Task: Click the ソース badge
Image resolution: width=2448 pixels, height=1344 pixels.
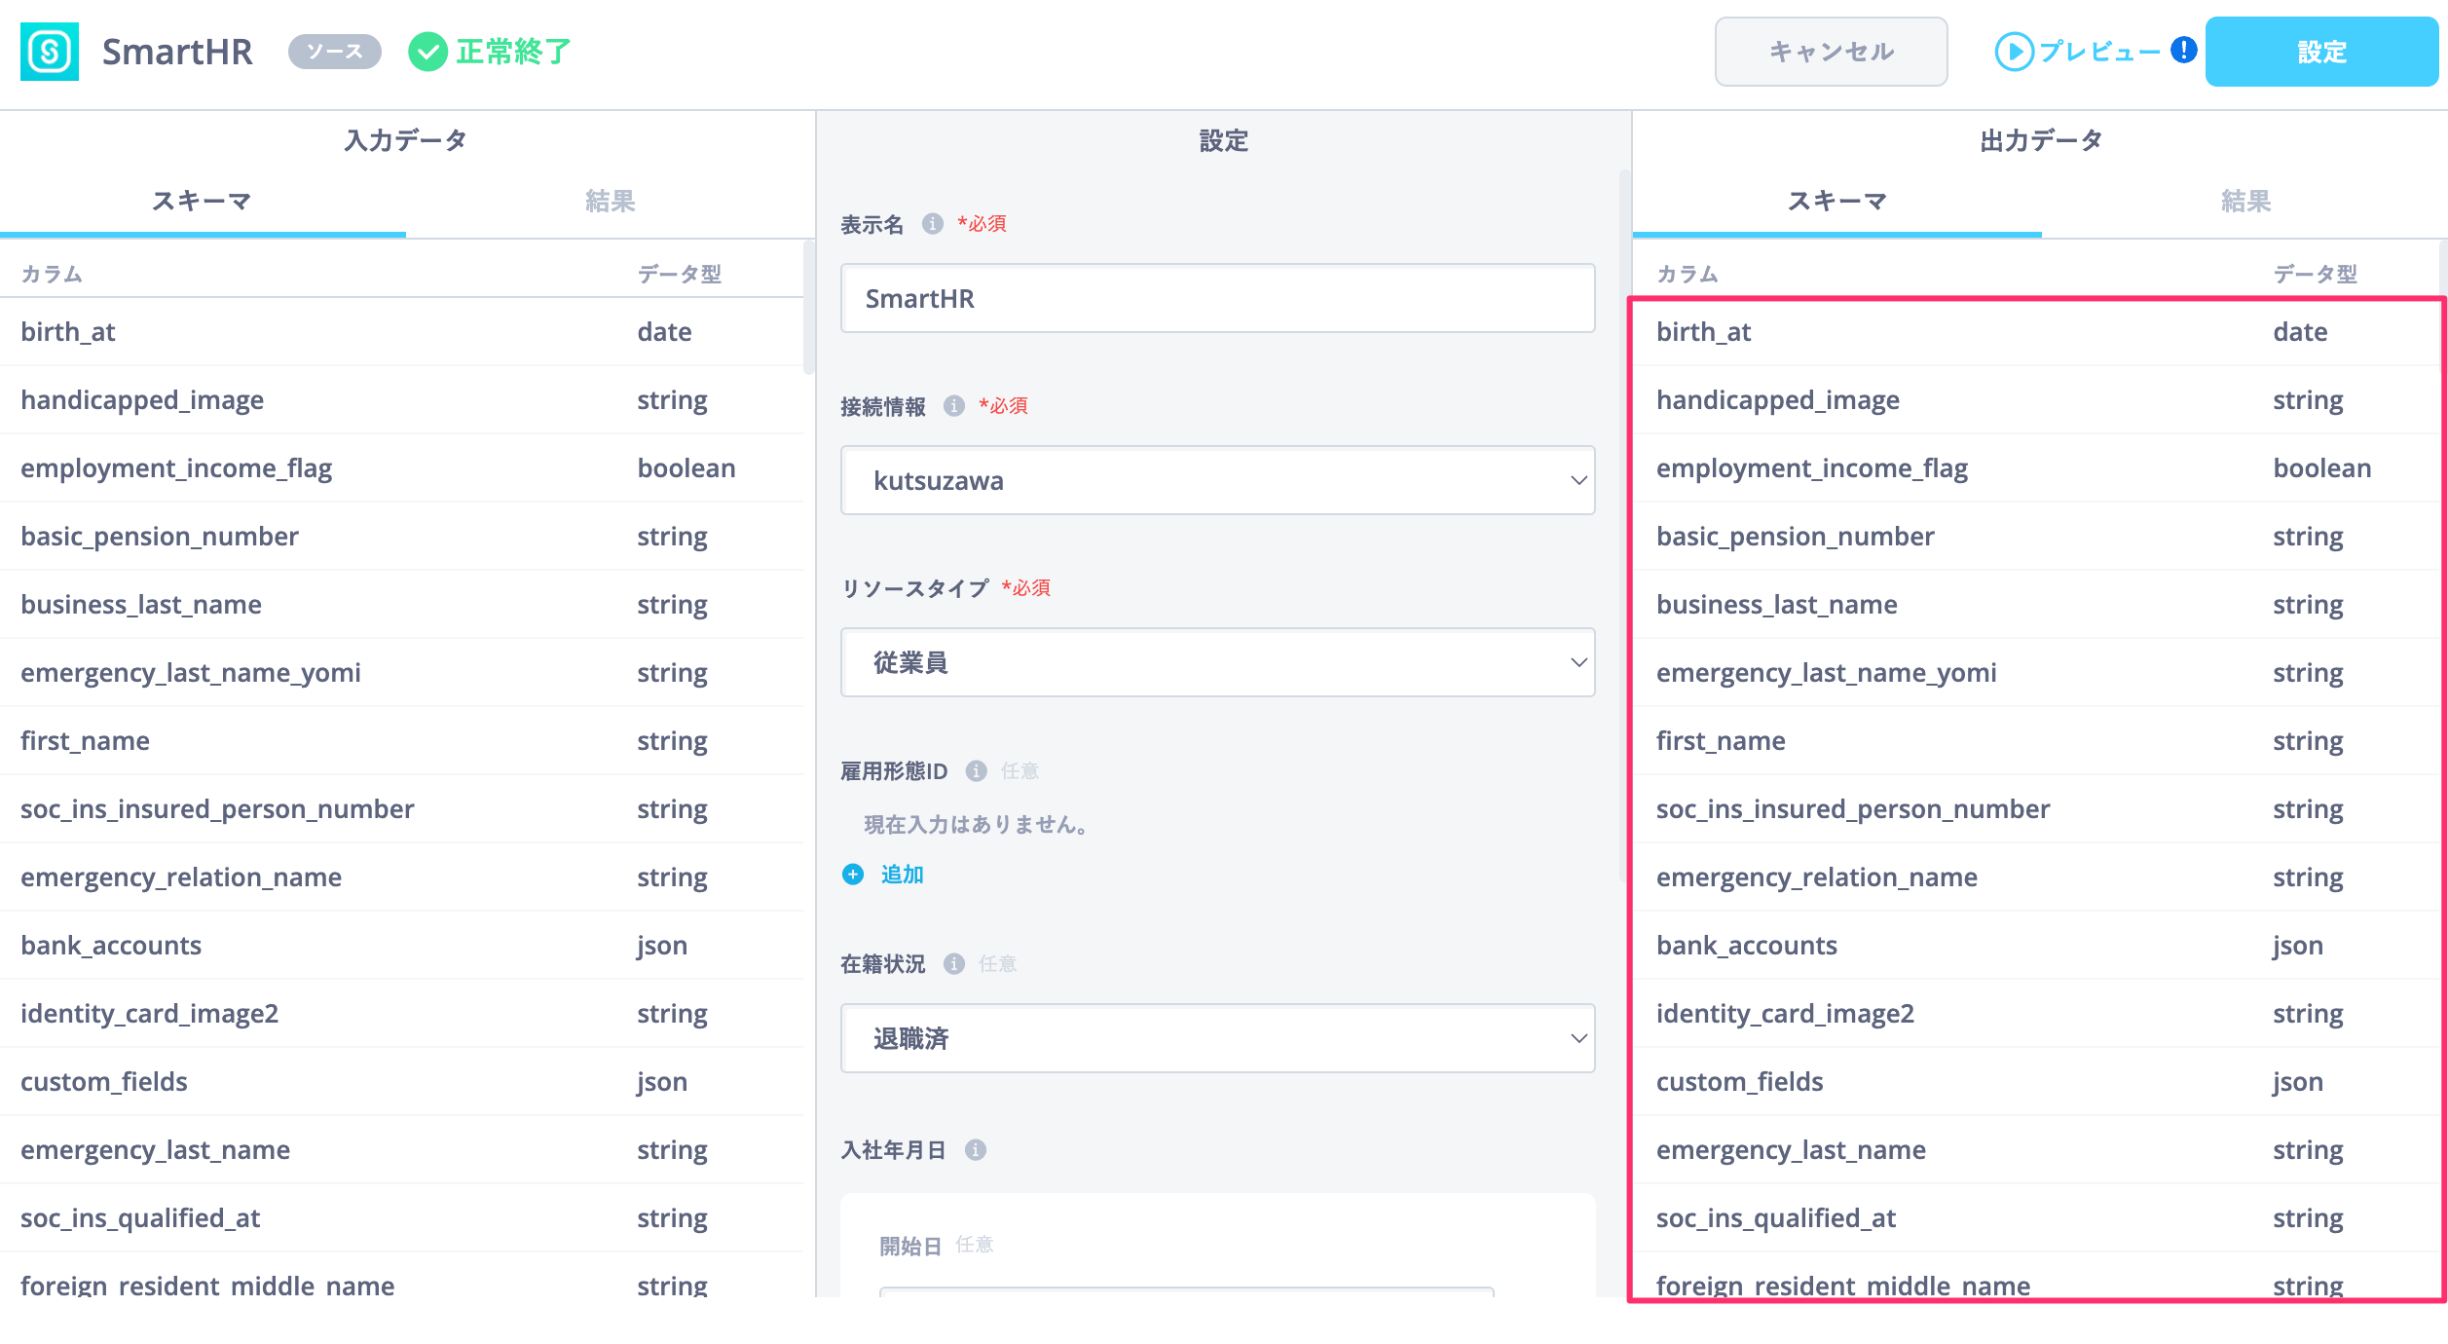Action: click(x=335, y=52)
